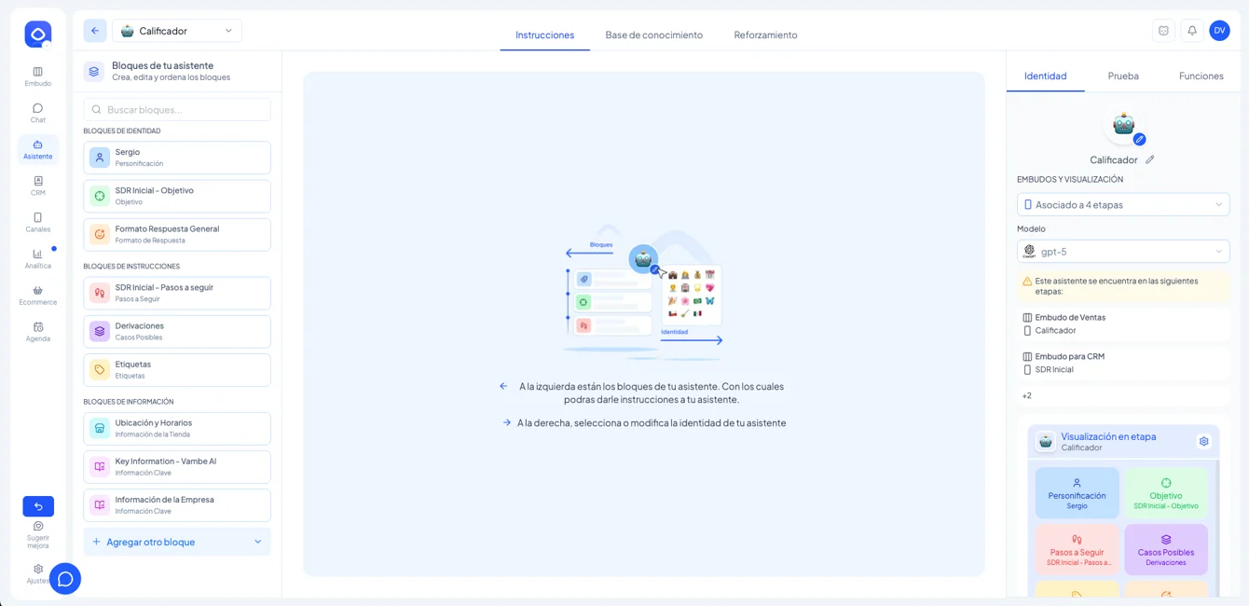Open the Ecommerce sidebar icon

37,295
